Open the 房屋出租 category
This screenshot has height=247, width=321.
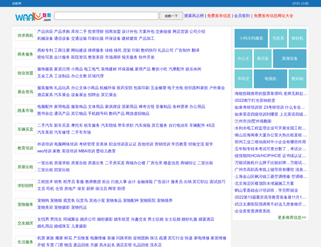26,166
